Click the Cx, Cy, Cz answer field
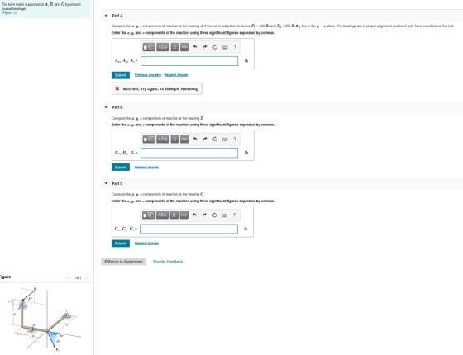The height and width of the screenshot is (355, 463). coord(189,229)
